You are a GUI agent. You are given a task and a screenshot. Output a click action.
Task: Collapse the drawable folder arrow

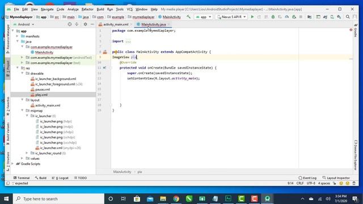point(22,73)
